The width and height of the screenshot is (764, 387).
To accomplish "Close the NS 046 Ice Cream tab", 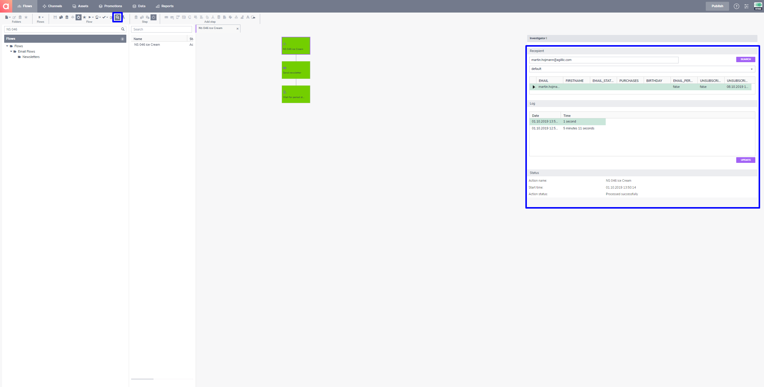I will coord(237,29).
